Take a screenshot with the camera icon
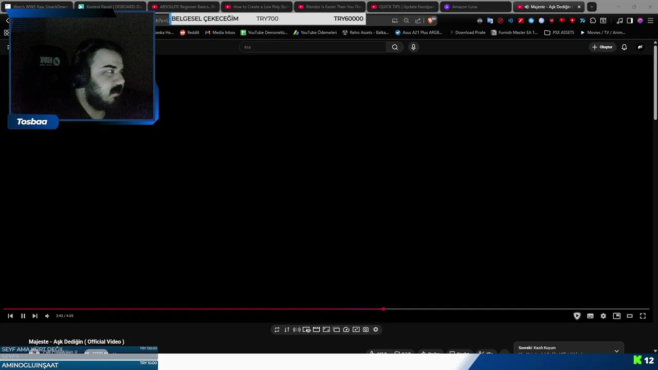This screenshot has width=658, height=370. click(x=365, y=329)
